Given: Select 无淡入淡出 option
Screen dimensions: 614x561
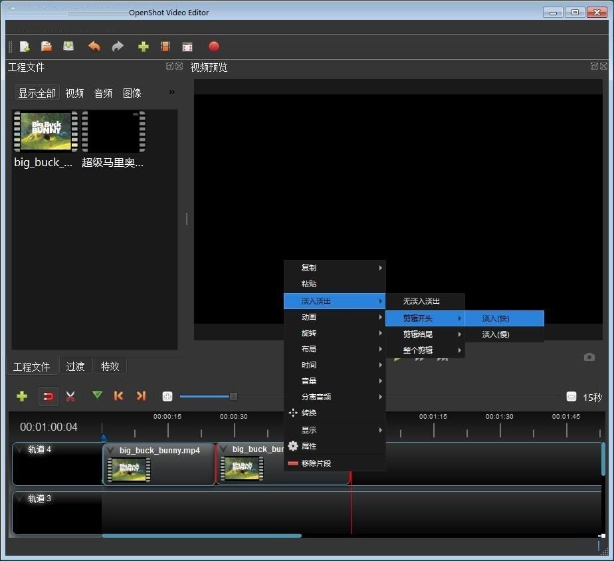Looking at the screenshot, I should (x=425, y=301).
